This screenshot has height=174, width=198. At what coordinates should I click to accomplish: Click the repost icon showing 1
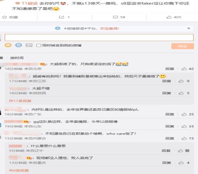tap(61, 17)
